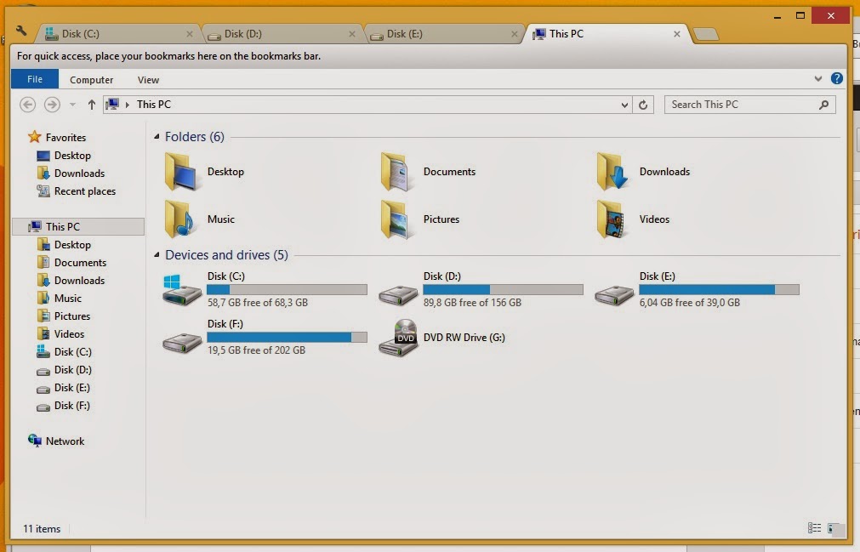Viewport: 860px width, 552px height.
Task: Switch to details view button
Action: [x=814, y=528]
